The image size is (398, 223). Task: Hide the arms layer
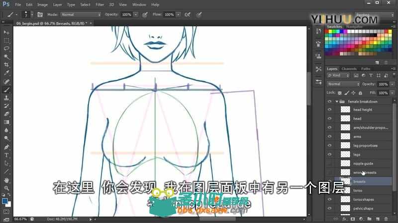click(329, 136)
